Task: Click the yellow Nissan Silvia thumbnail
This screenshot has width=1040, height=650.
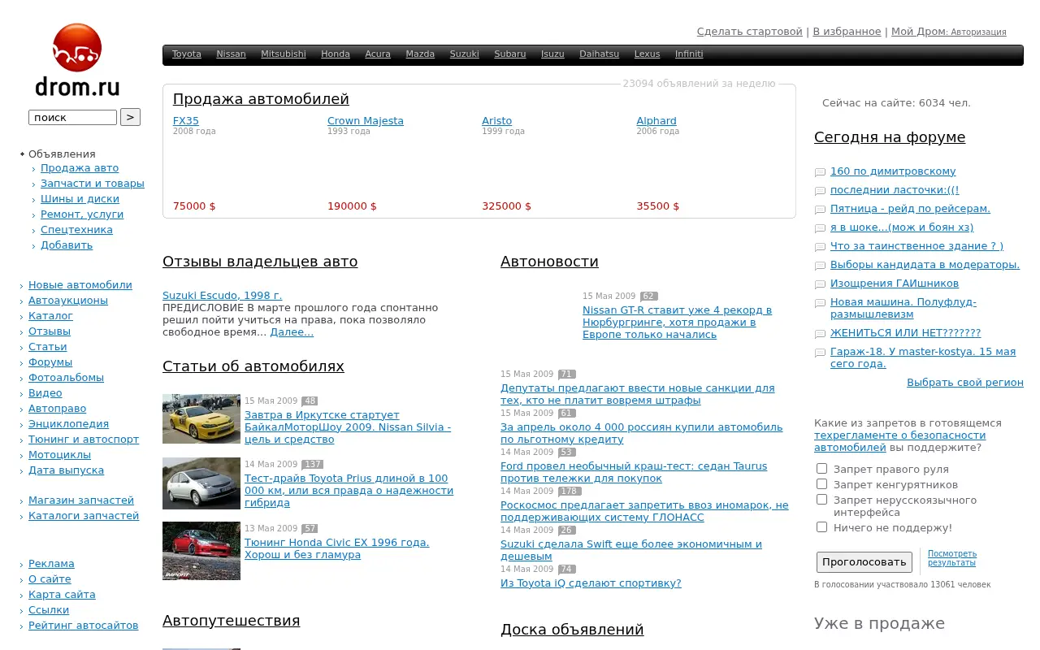Action: [201, 419]
